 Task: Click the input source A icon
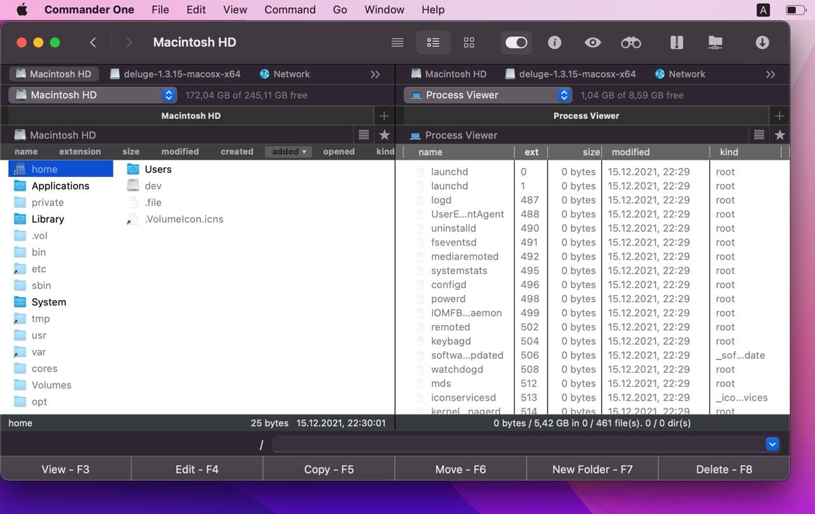(x=763, y=10)
